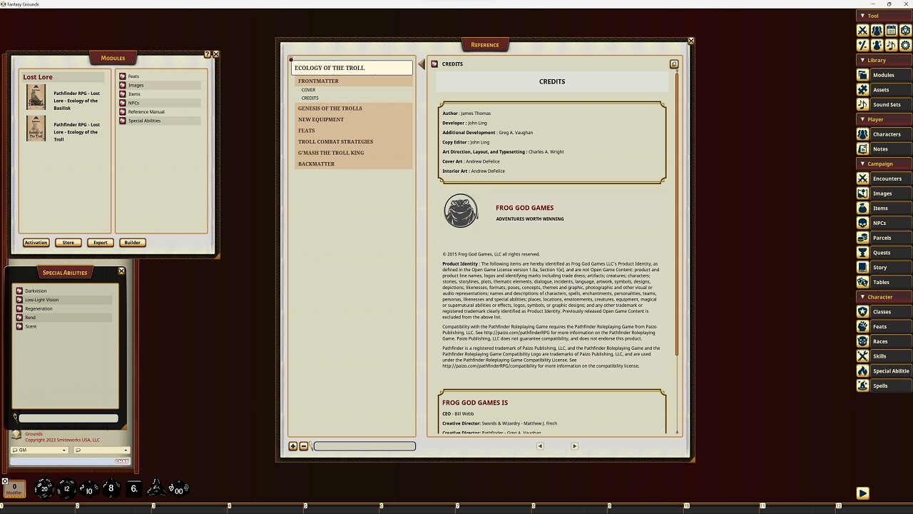Open the GM chat speaker dropdown
Image resolution: width=913 pixels, height=514 pixels.
[x=39, y=450]
